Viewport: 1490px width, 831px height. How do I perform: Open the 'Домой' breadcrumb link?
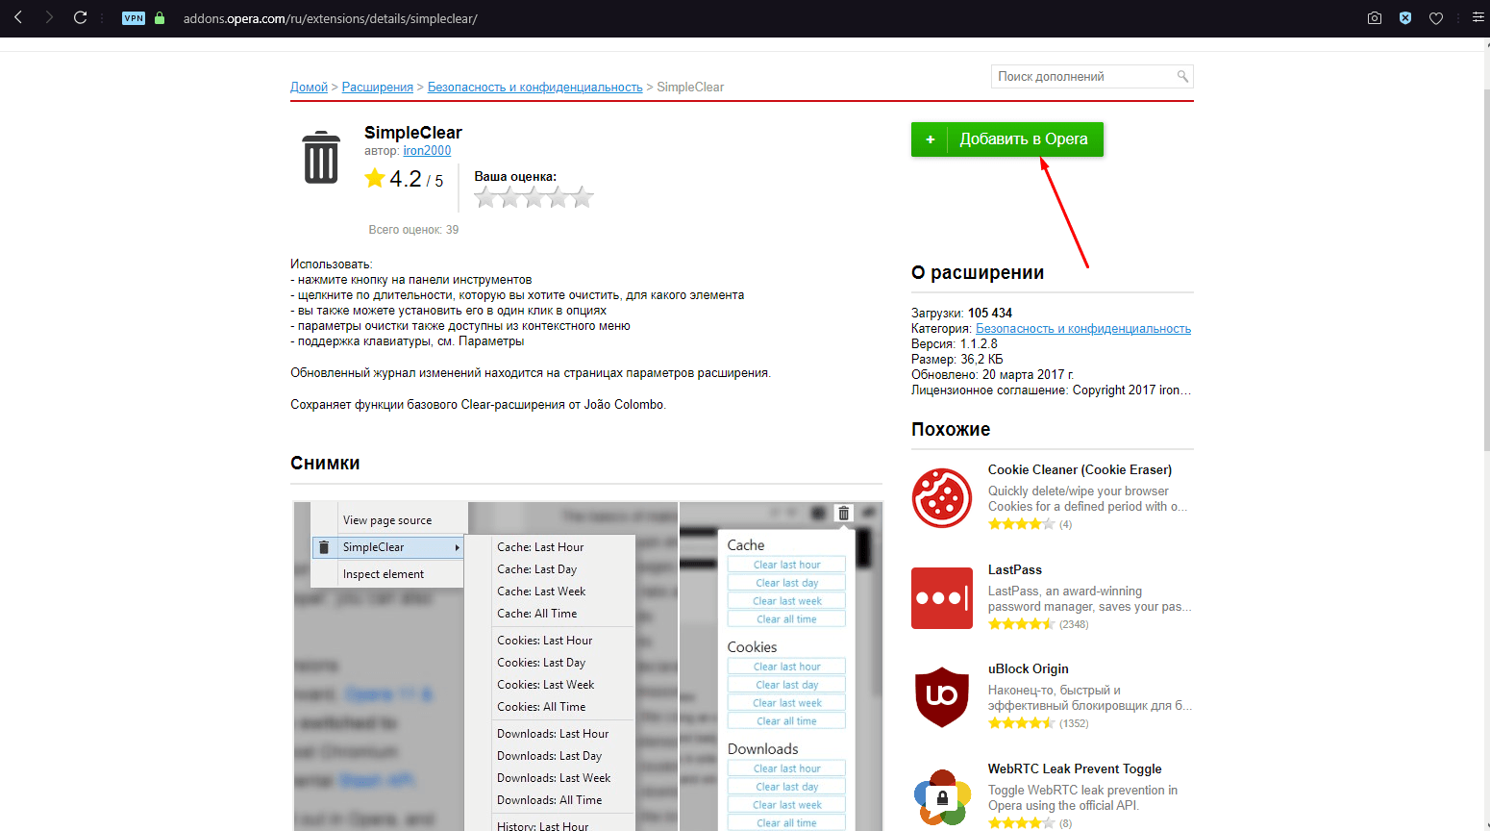click(310, 87)
